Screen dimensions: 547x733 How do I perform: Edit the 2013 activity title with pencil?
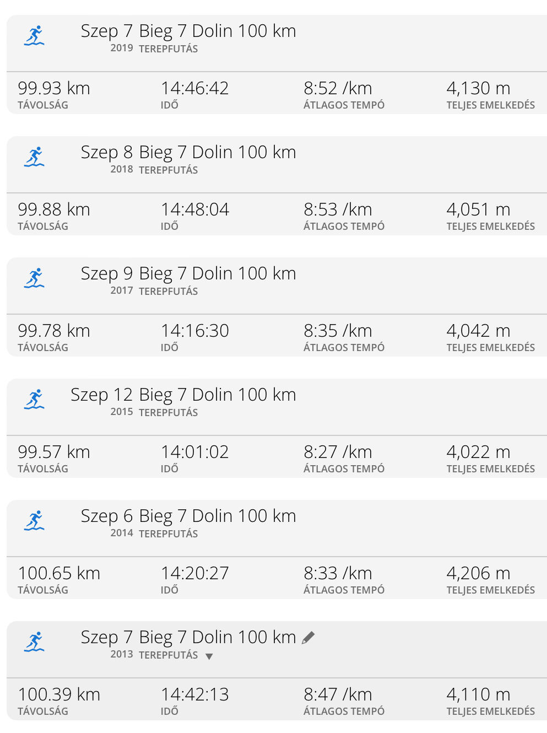[x=308, y=638]
